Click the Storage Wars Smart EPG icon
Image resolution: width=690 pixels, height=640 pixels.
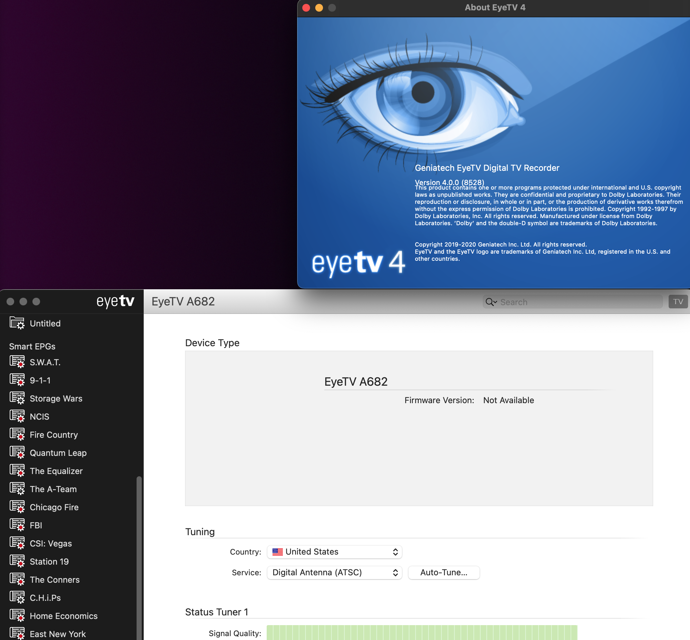(x=17, y=398)
